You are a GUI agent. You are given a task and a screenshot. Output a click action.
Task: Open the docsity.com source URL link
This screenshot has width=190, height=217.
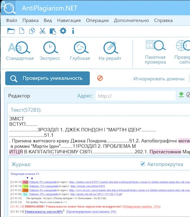130,190
